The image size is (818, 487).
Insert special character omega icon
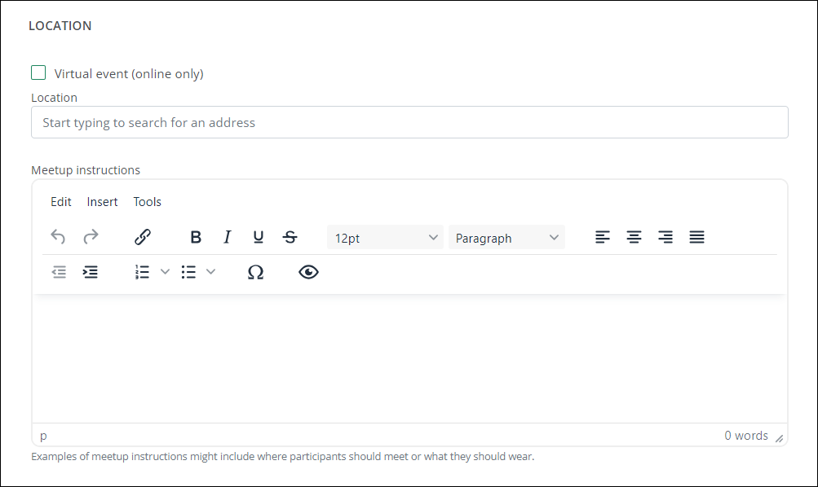(x=255, y=272)
